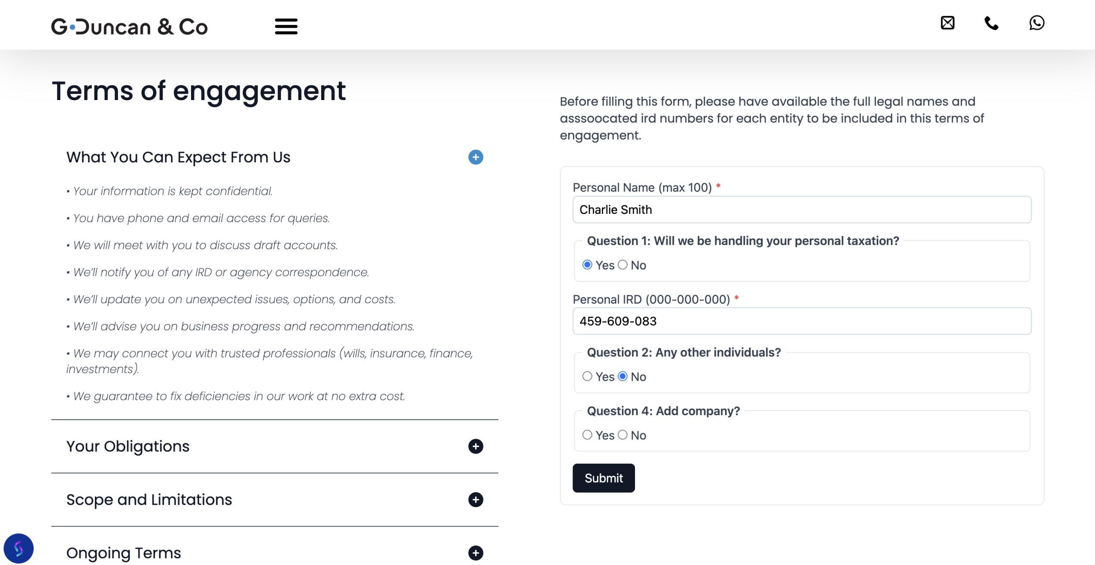Click the Submit button
The width and height of the screenshot is (1095, 565).
[x=603, y=478]
